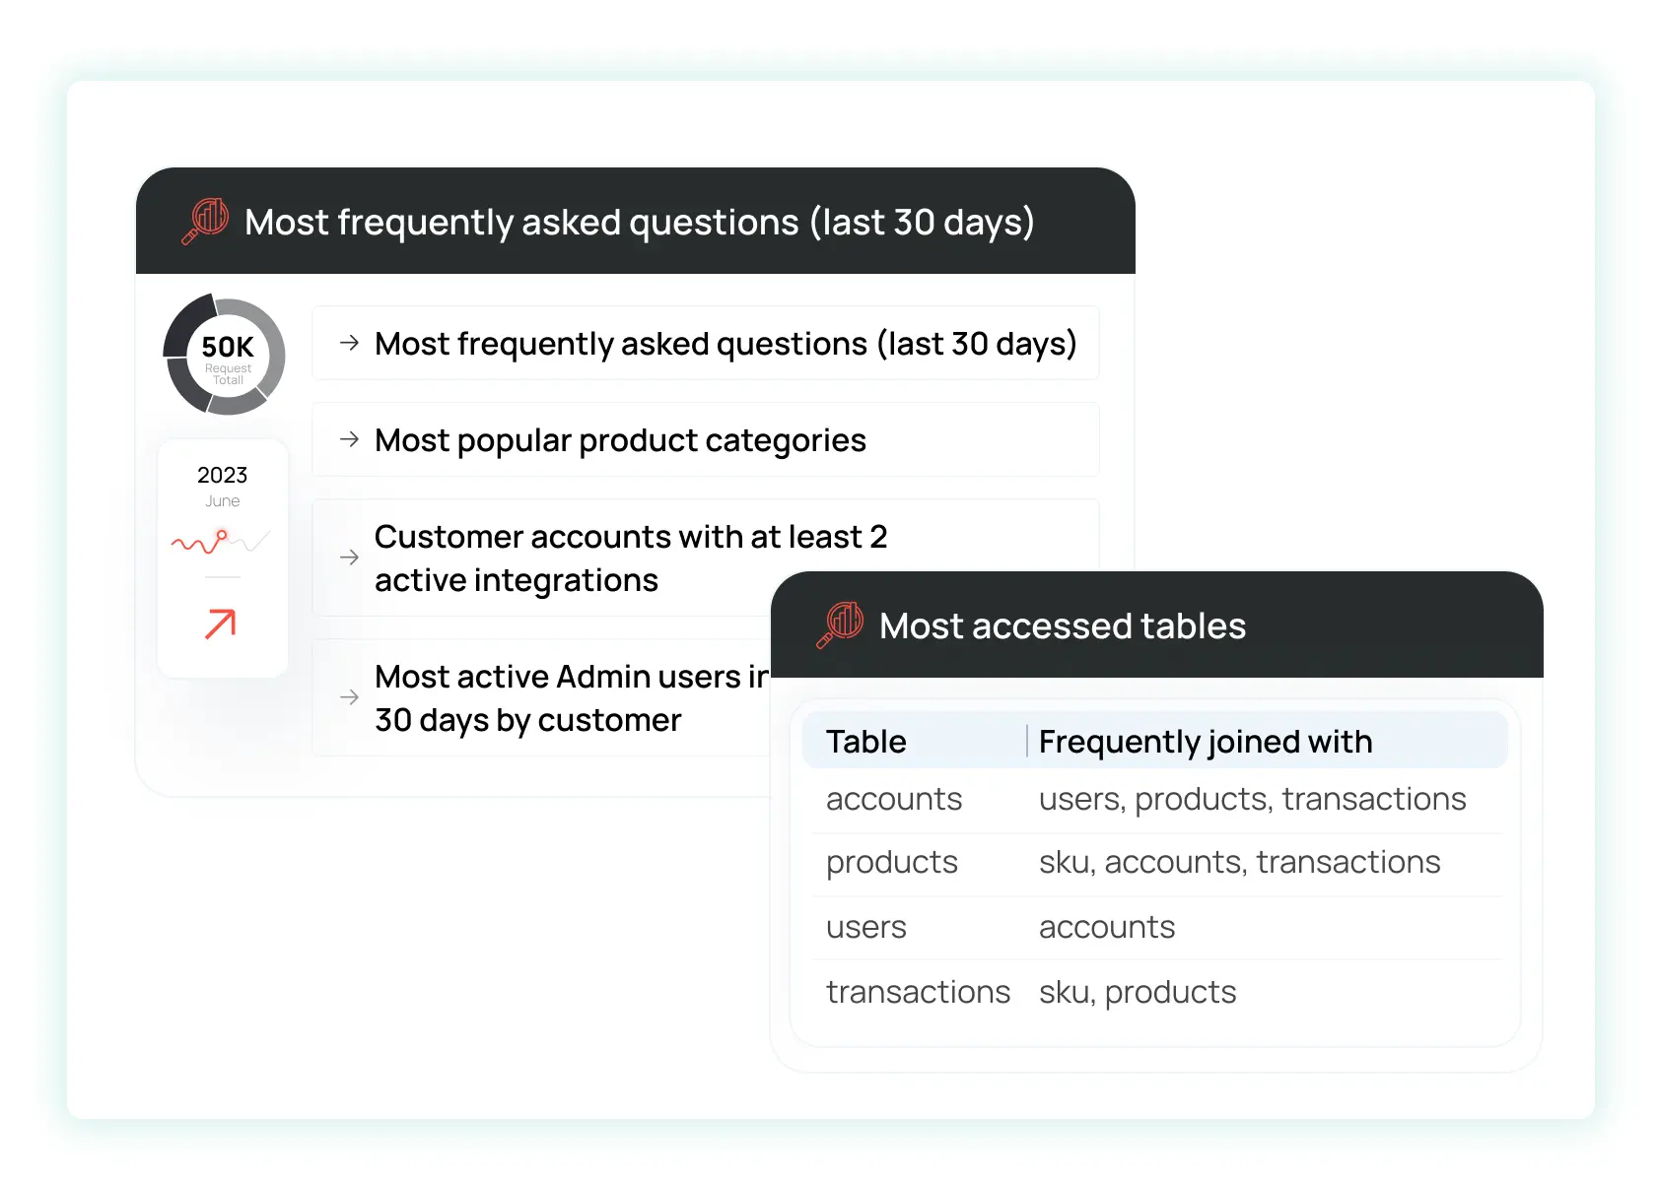Click arrow beside 'Most active Admin users'
Image resolution: width=1658 pixels, height=1182 pixels.
(x=349, y=697)
